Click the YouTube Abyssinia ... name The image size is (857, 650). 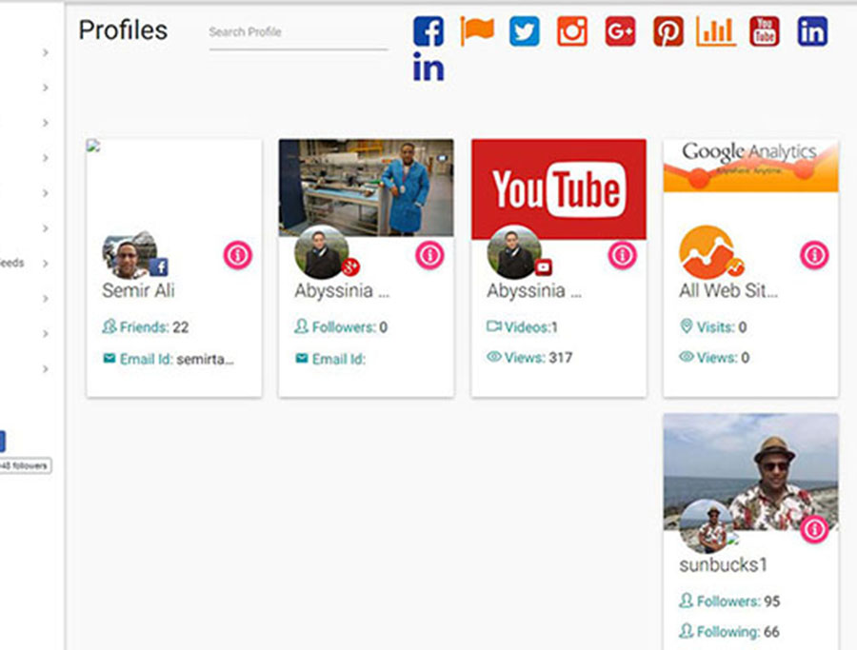534,290
